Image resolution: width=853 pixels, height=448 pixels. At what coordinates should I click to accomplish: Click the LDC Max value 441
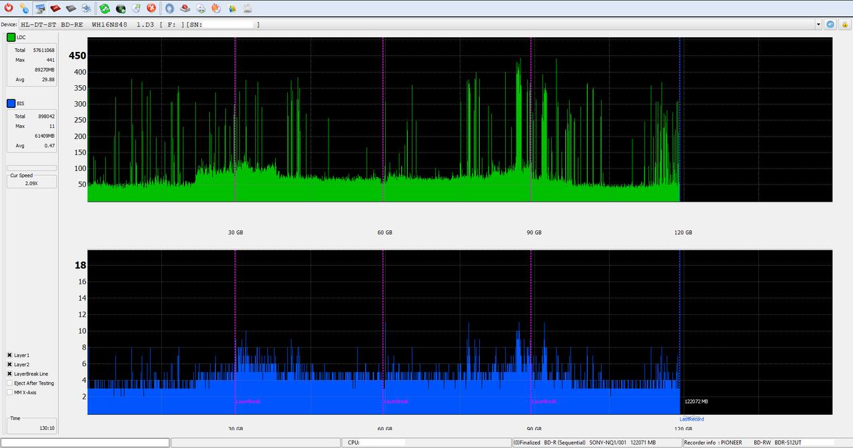pos(50,60)
